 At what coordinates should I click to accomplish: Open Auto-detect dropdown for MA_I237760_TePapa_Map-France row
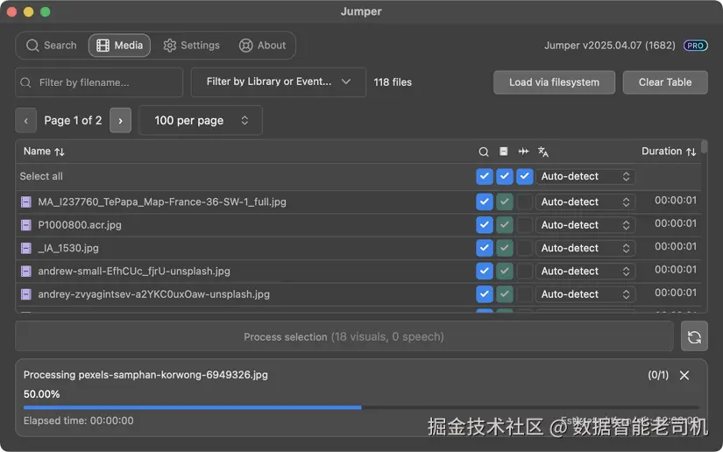[x=585, y=201]
